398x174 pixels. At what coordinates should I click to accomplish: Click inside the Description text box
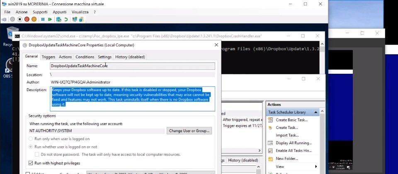133,99
